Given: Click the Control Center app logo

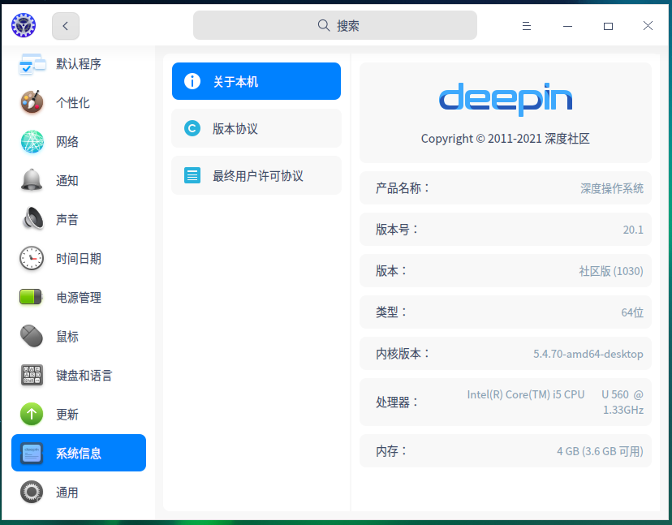Looking at the screenshot, I should [x=24, y=25].
